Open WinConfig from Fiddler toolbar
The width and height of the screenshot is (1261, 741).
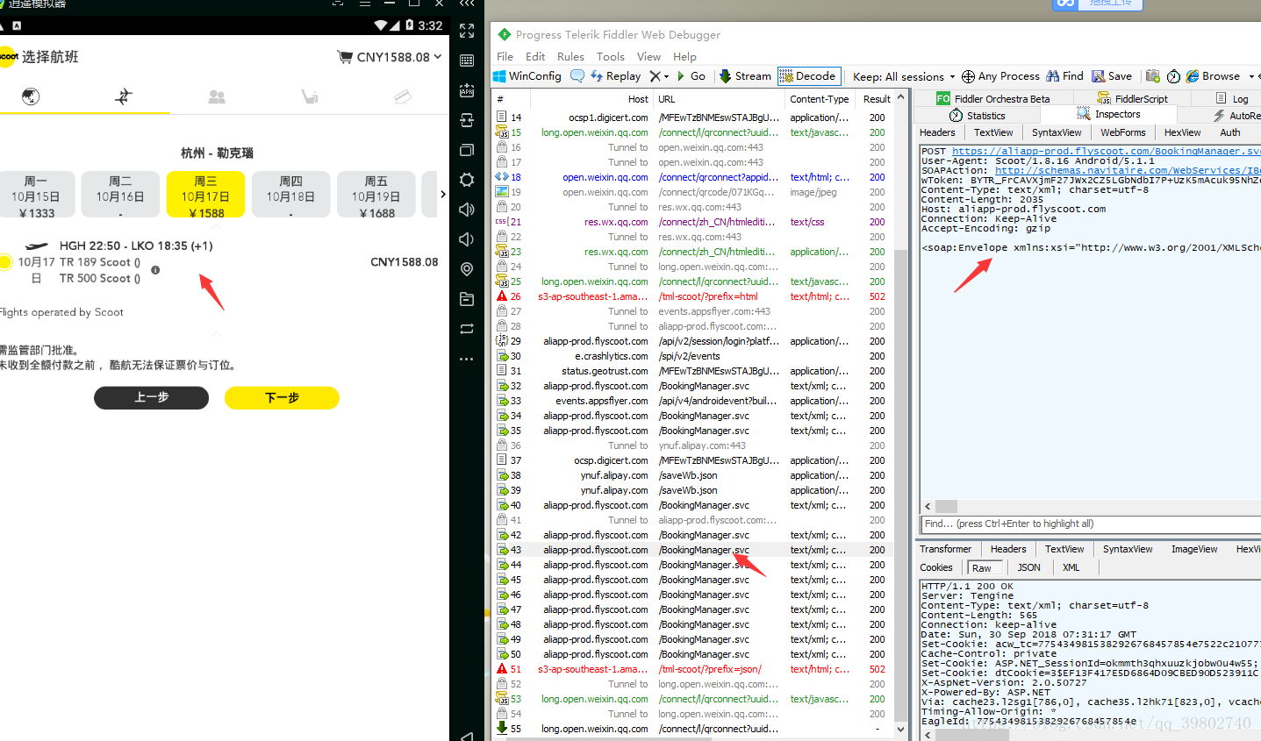coord(527,76)
